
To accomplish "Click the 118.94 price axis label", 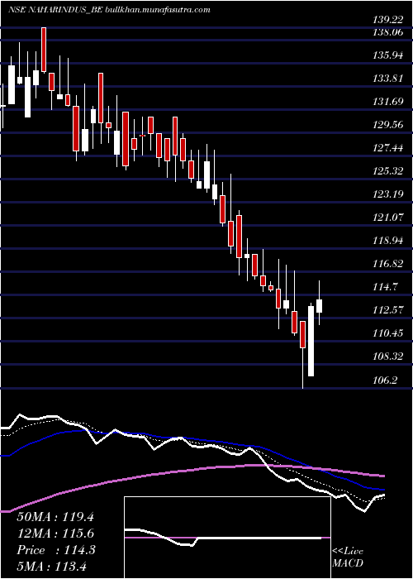I will point(390,241).
